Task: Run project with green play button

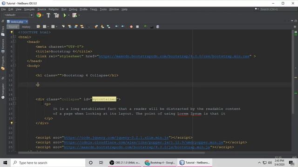Action: pyautogui.click(x=65, y=15)
